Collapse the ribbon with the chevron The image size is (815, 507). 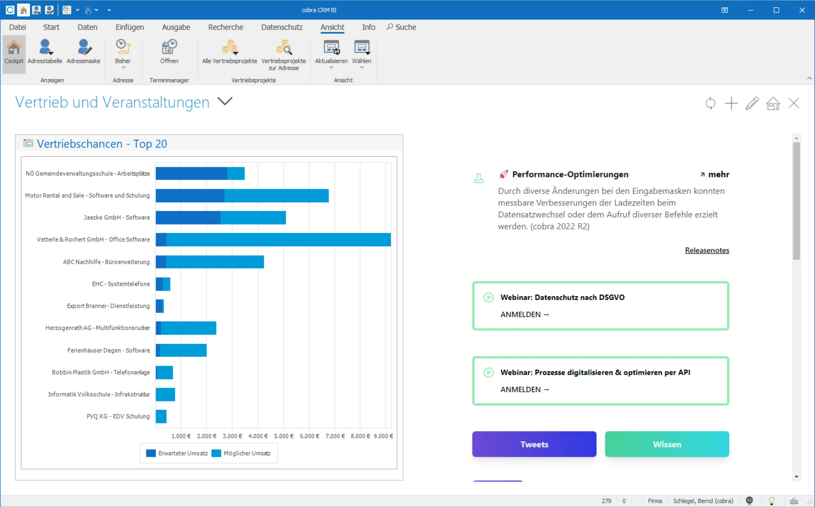click(x=809, y=78)
